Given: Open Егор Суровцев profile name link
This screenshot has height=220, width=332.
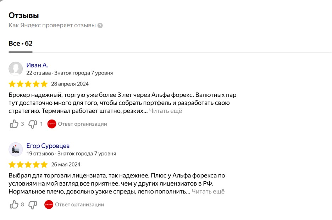Looking at the screenshot, I should 48,146.
